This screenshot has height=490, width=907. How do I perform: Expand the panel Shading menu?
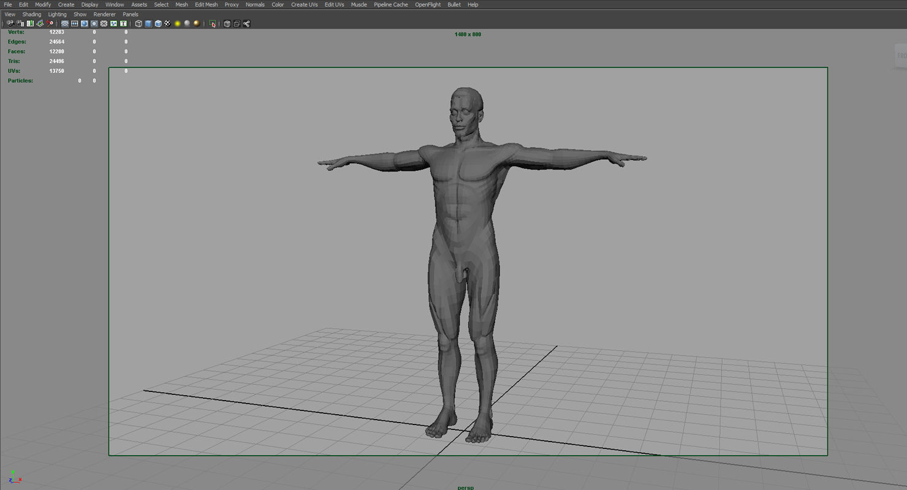coord(32,14)
